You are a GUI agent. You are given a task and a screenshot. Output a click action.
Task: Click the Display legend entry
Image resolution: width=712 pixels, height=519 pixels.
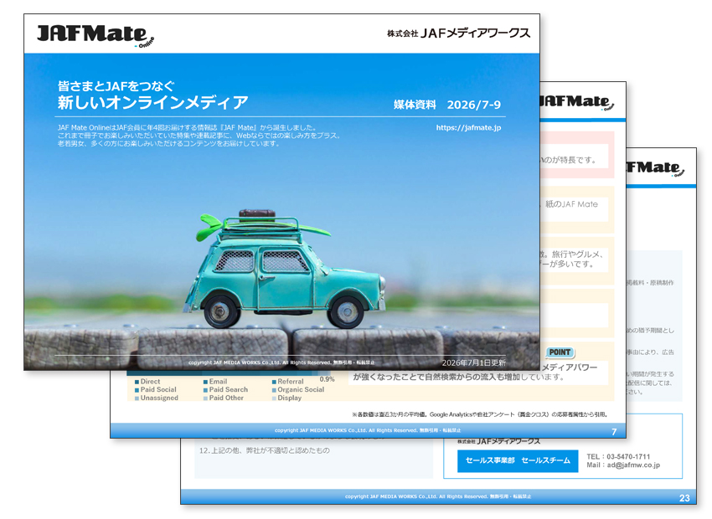(286, 398)
